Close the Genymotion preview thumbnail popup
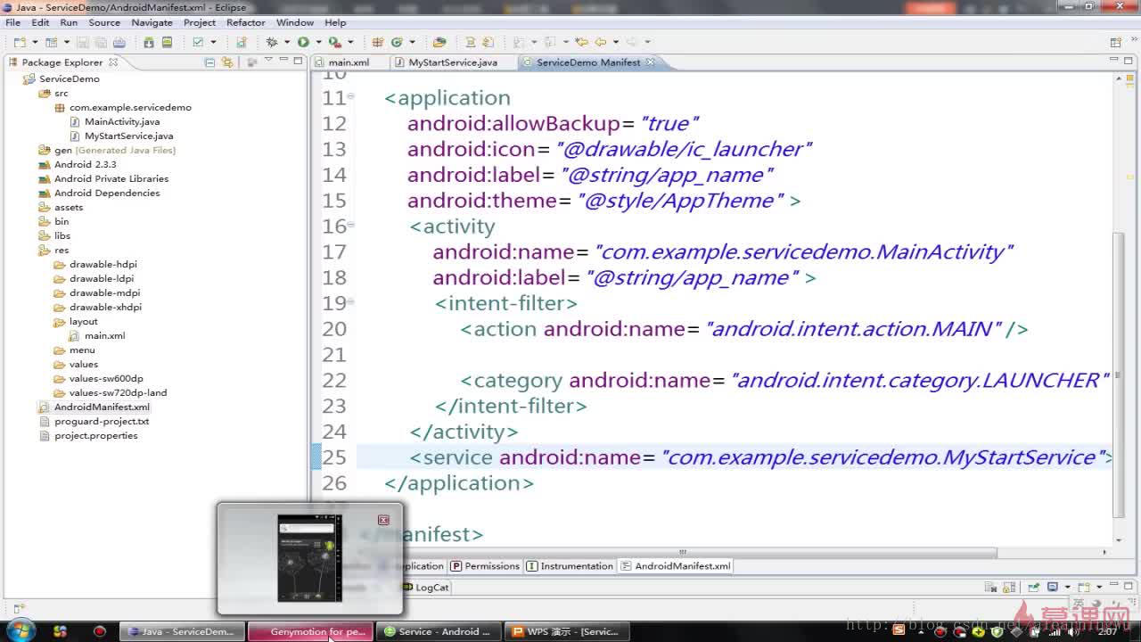 tap(383, 520)
